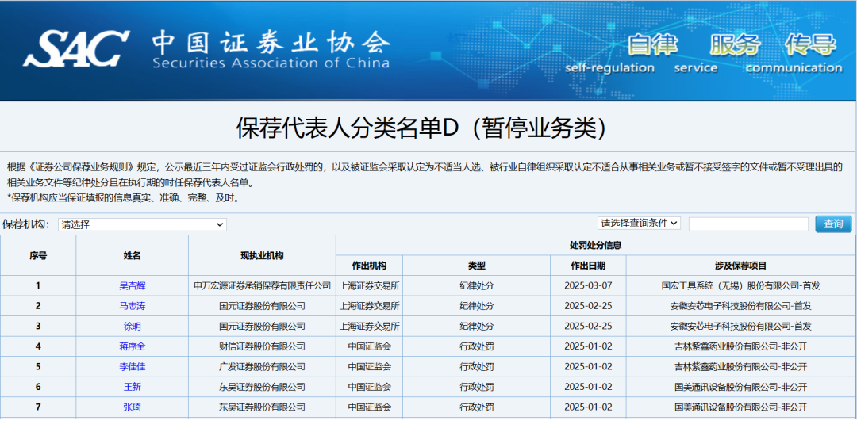The height and width of the screenshot is (432, 857).
Task: Click the 涉及保荐项目 column header
Action: pyautogui.click(x=740, y=266)
